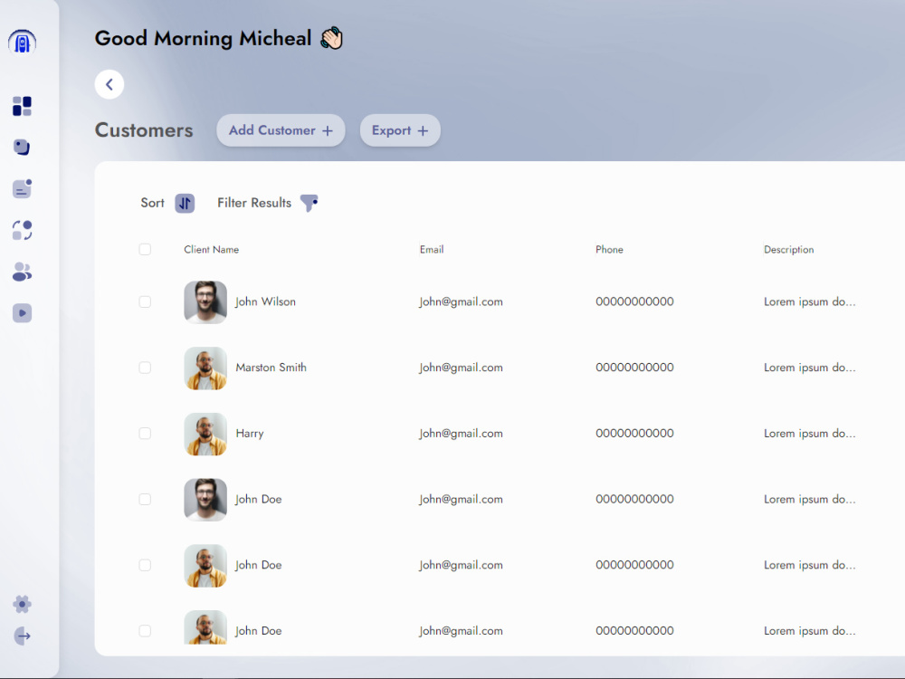This screenshot has height=679, width=905.
Task: Go back with the chevron button
Action: [110, 84]
